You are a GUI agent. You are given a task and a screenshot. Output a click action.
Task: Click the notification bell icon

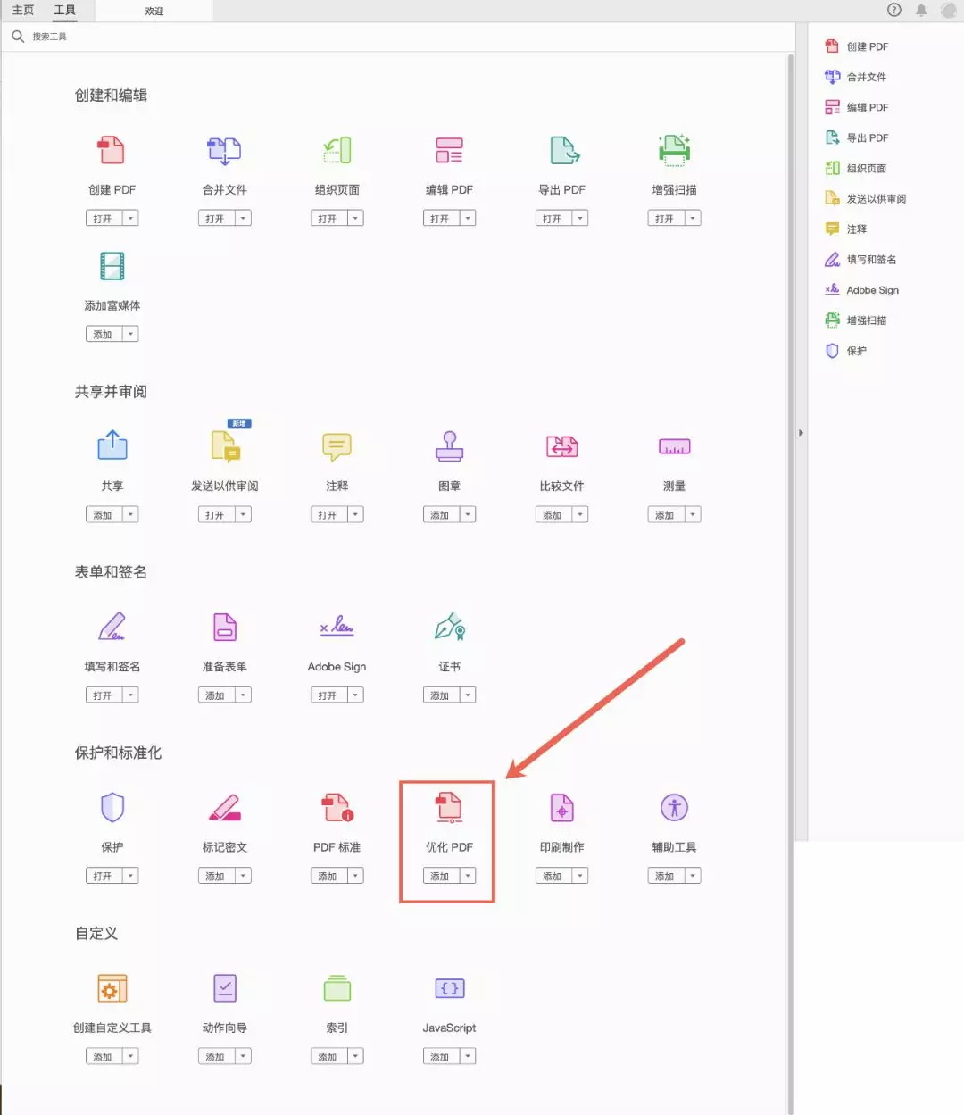921,11
